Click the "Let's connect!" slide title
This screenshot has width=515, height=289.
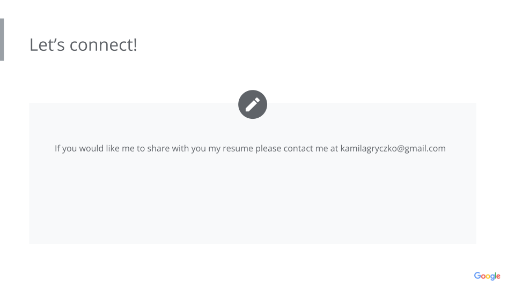coord(83,44)
